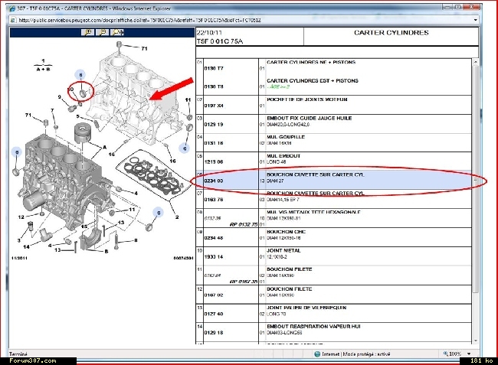Click MUL EMBOUT description
The image size is (498, 365).
283,155
